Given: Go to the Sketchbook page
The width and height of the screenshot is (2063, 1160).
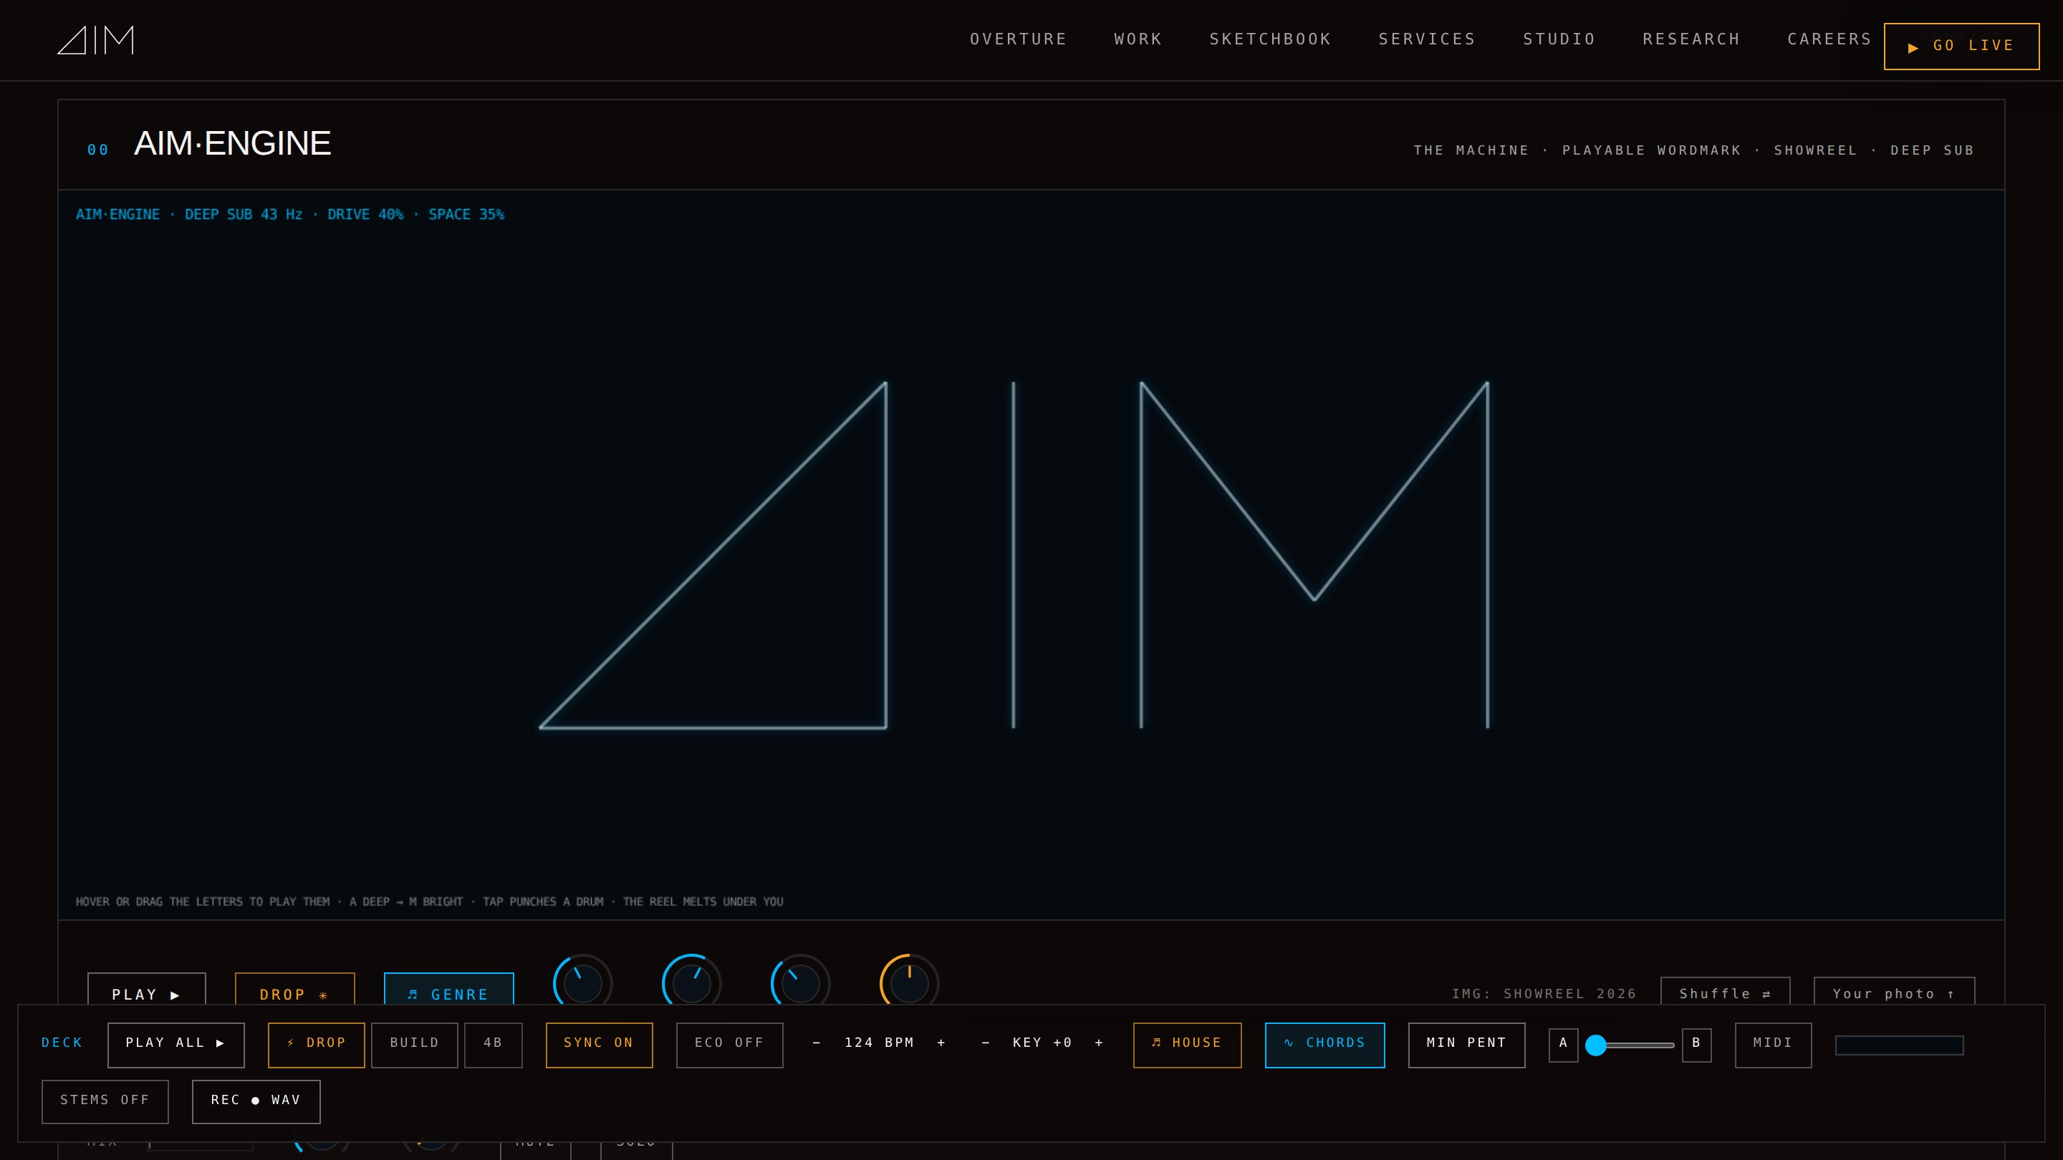Looking at the screenshot, I should (1269, 39).
